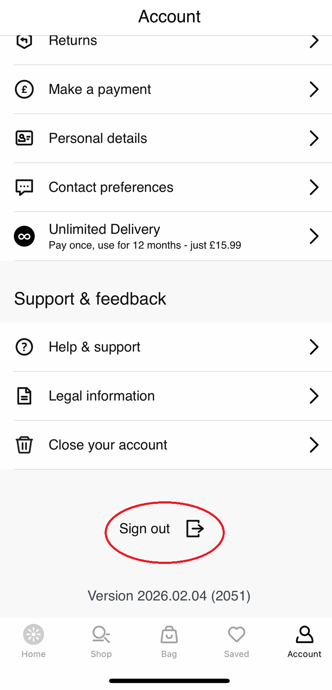Open the Bag tab
Image resolution: width=332 pixels, height=690 pixels.
(x=169, y=641)
